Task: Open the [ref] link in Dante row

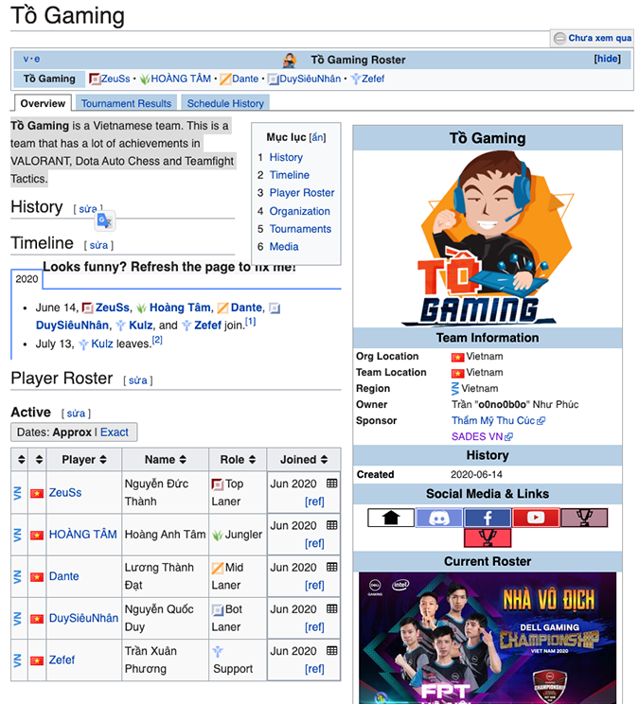Action: pos(314,585)
